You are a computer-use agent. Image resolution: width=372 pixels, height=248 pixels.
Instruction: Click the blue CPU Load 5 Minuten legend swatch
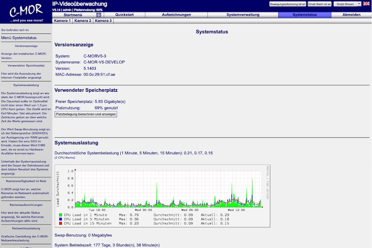pos(60,219)
